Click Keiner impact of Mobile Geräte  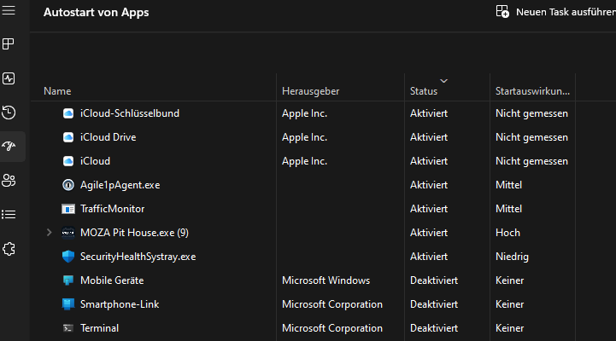(x=509, y=280)
